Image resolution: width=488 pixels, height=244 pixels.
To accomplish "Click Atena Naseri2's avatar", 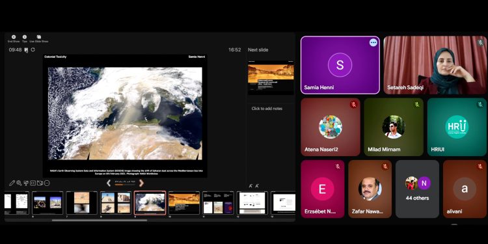I will point(331,127).
